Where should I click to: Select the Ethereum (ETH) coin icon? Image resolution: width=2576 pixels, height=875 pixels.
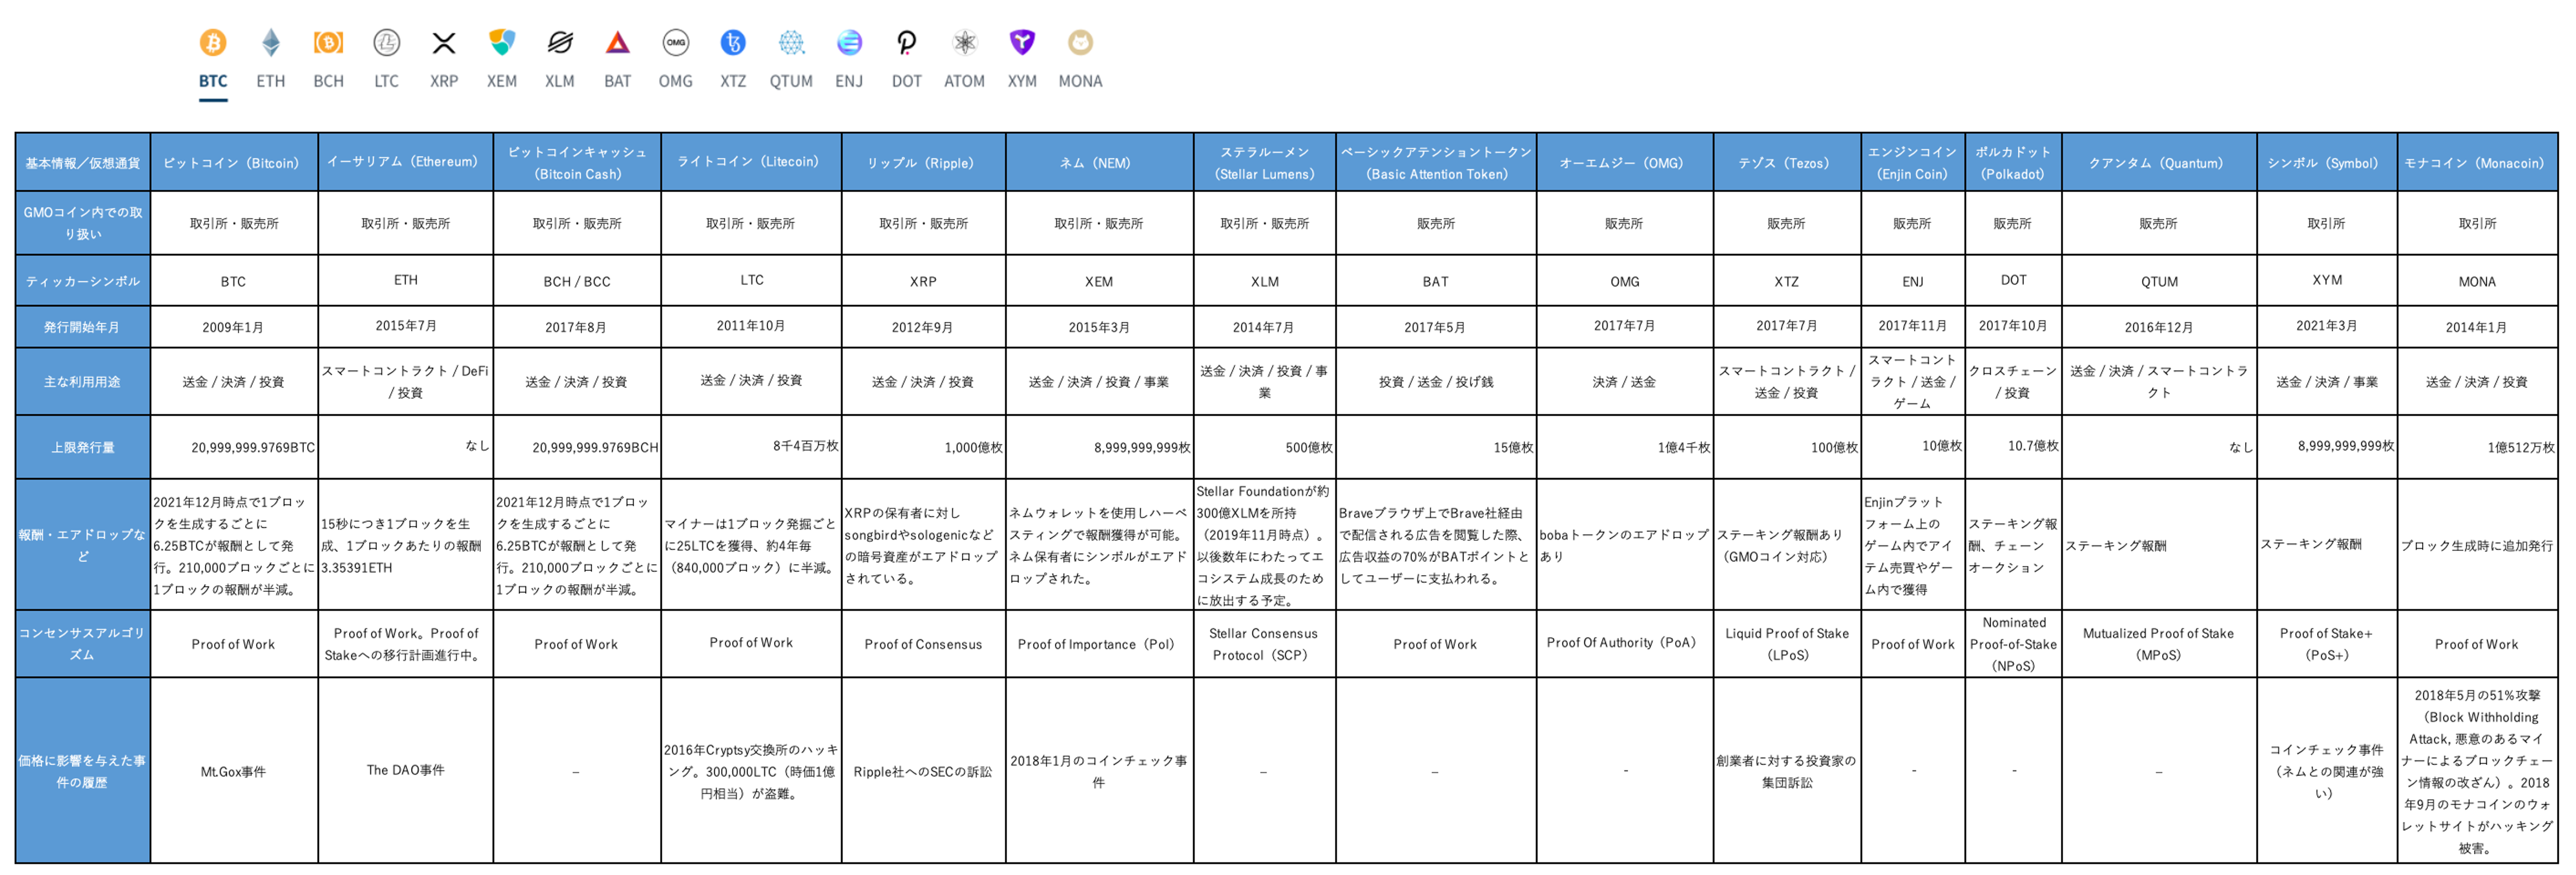click(x=271, y=43)
